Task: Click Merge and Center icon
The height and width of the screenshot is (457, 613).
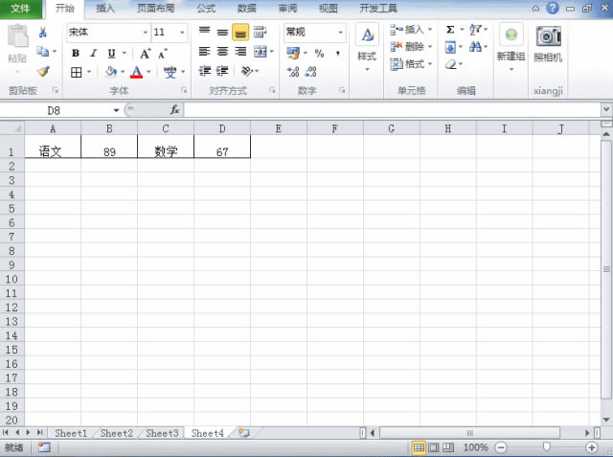Action: (260, 51)
